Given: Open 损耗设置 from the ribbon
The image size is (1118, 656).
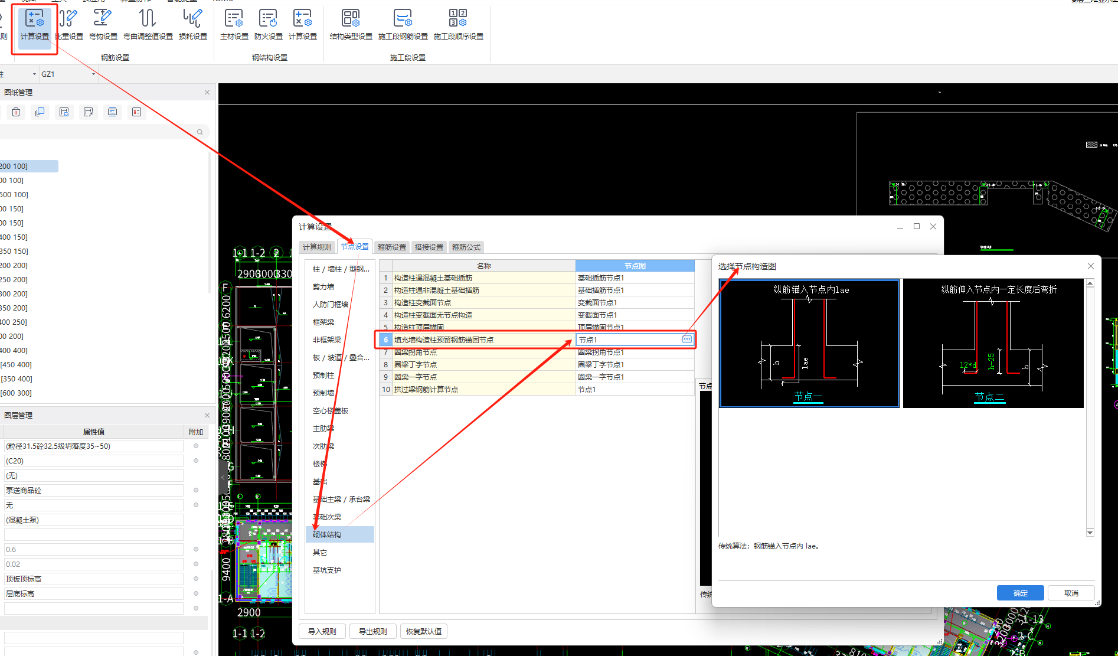Looking at the screenshot, I should (193, 25).
